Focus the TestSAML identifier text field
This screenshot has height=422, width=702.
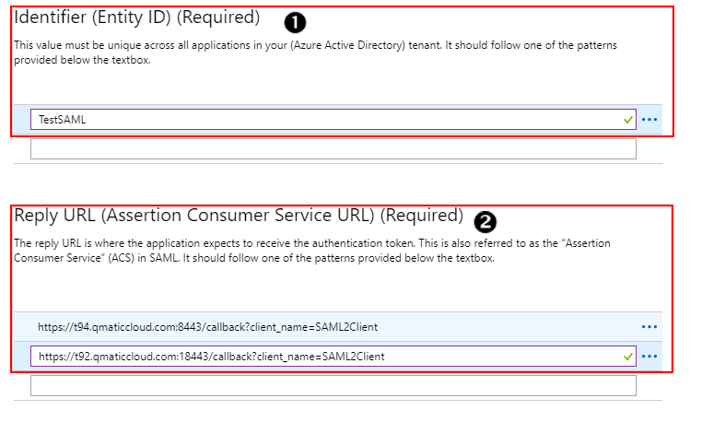tap(322, 120)
